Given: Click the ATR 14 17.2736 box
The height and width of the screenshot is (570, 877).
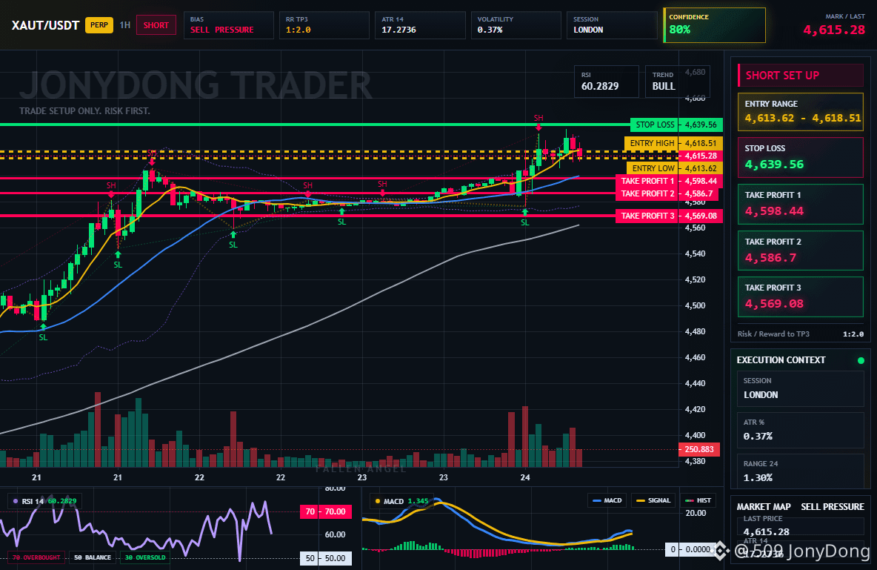Looking at the screenshot, I should point(420,25).
